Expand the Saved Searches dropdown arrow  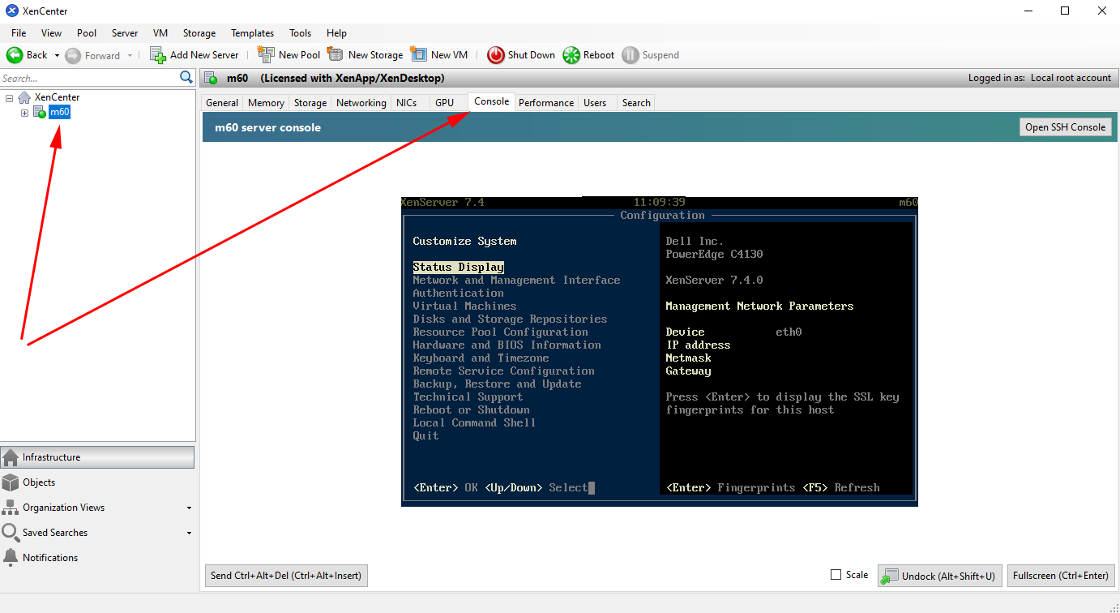click(x=189, y=534)
